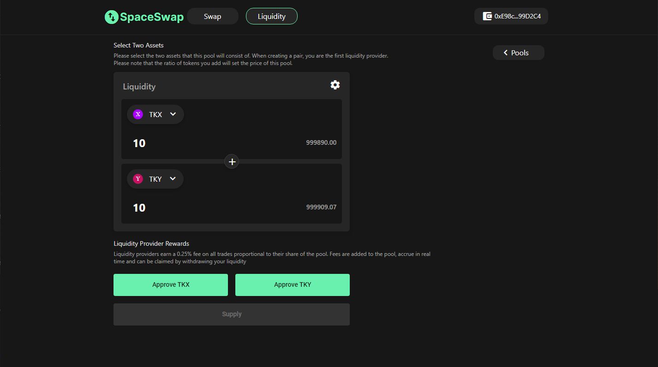This screenshot has width=658, height=367.
Task: Switch to the Swap tab
Action: coord(213,16)
